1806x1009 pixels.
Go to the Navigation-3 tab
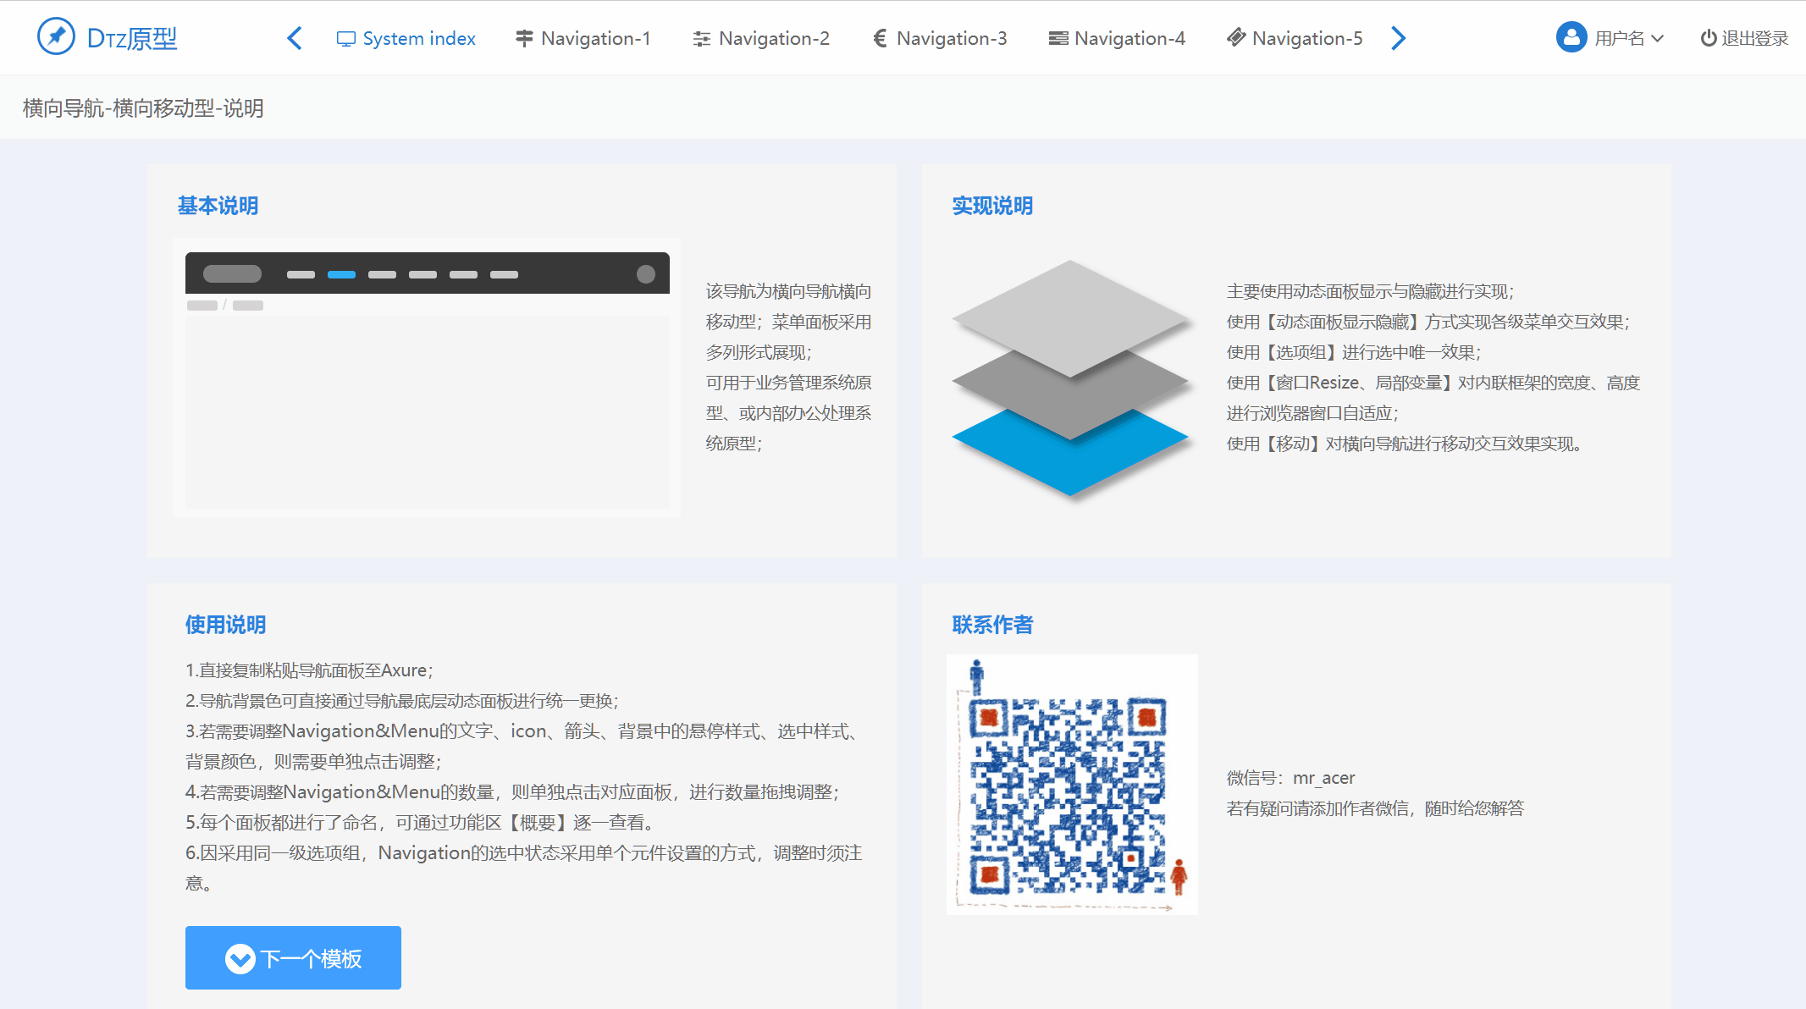point(940,39)
